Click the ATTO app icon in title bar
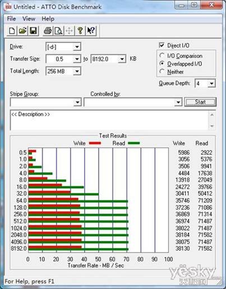 pyautogui.click(x=8, y=7)
